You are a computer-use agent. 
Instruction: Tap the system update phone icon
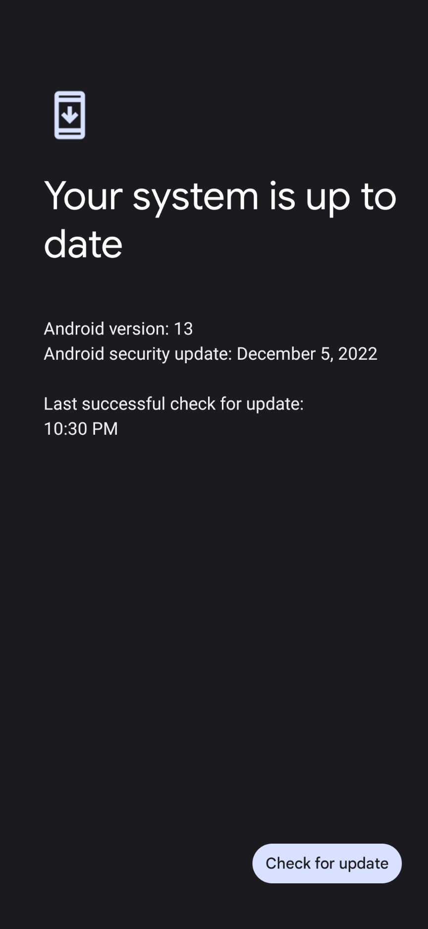tap(70, 115)
